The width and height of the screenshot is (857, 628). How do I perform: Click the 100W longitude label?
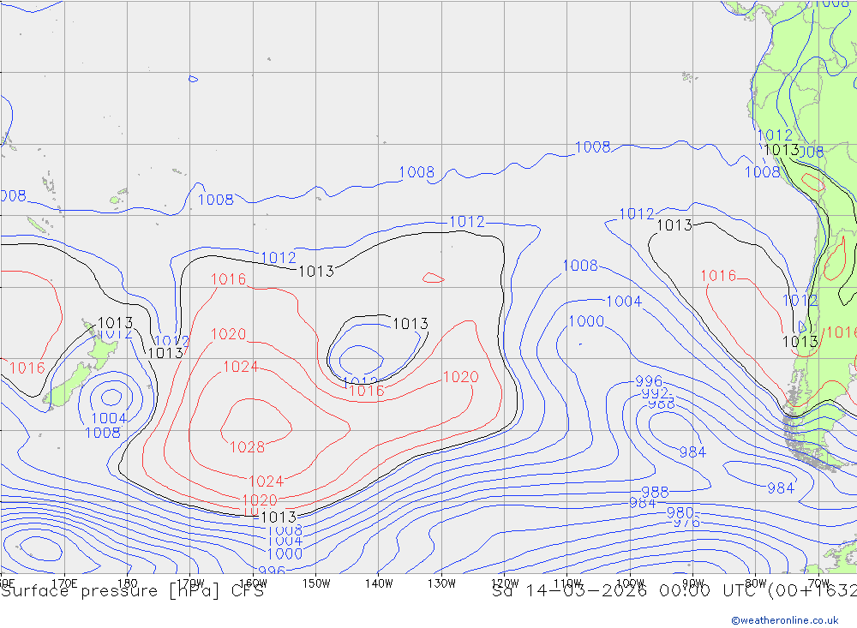coord(630,583)
